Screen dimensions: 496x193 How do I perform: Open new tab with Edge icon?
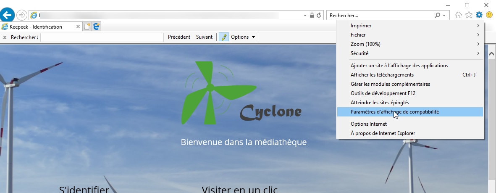(x=97, y=26)
